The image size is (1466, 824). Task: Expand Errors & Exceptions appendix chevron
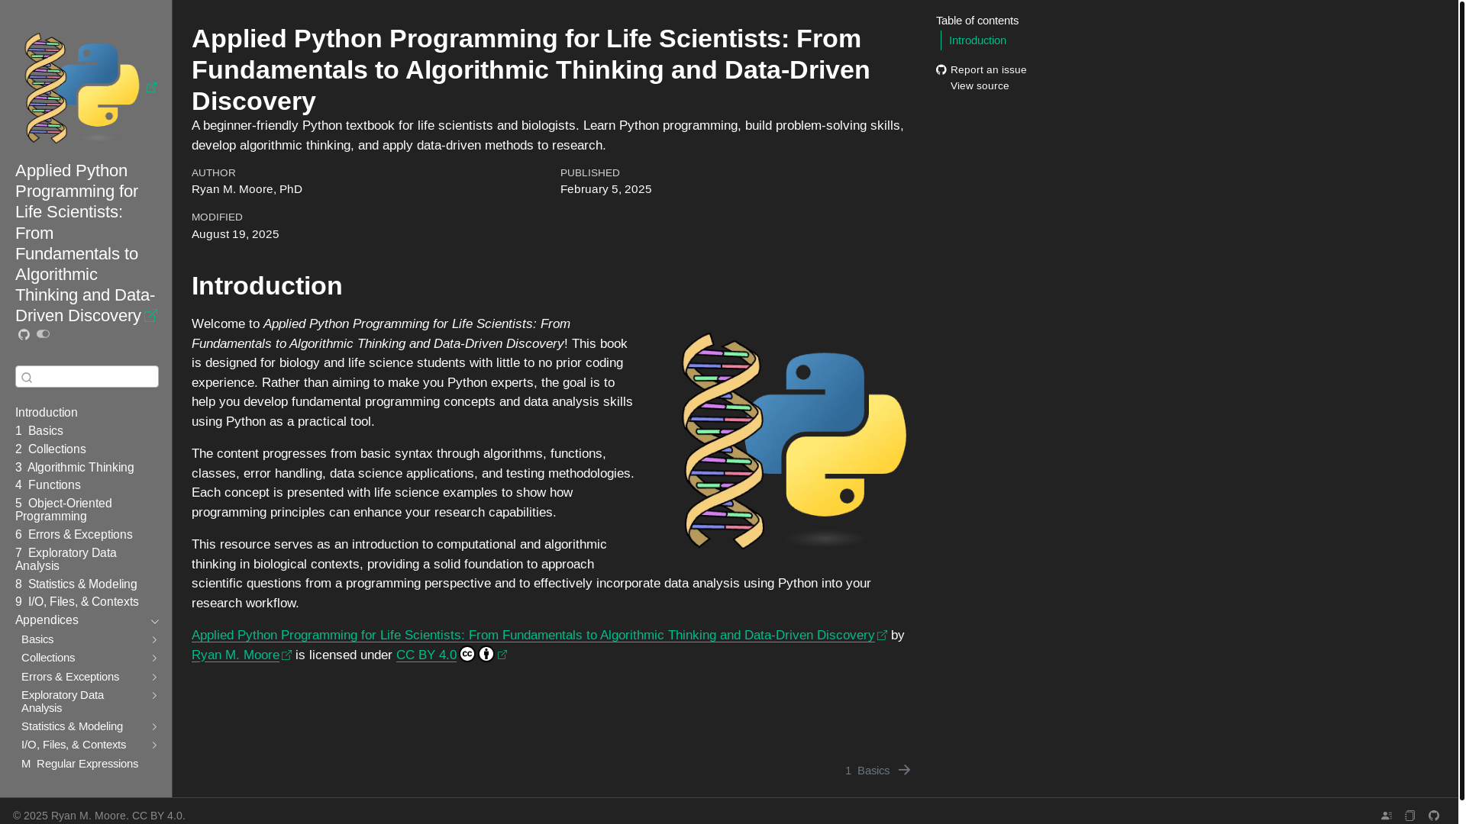click(154, 678)
